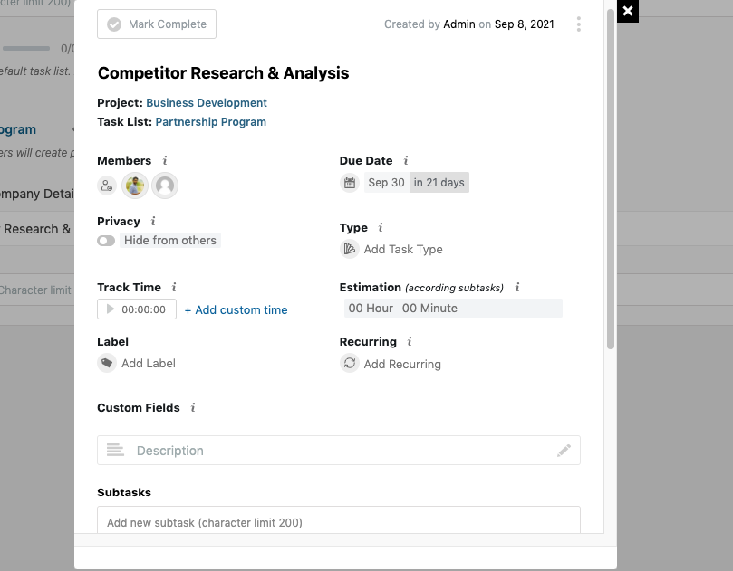Click the task type icon beside Add Task Type

(349, 249)
